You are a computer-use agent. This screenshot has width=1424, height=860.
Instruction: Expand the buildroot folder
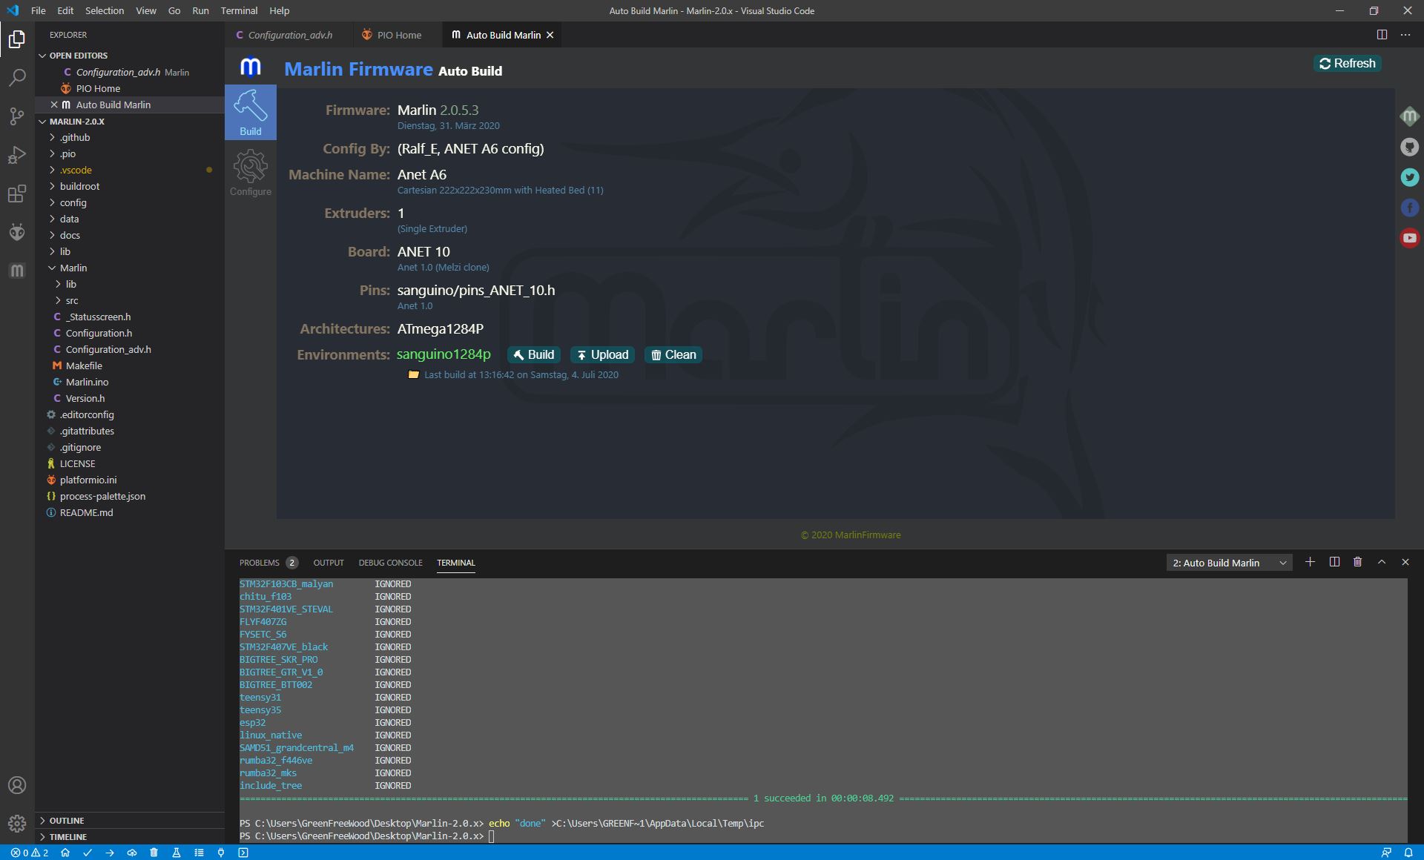click(x=79, y=186)
